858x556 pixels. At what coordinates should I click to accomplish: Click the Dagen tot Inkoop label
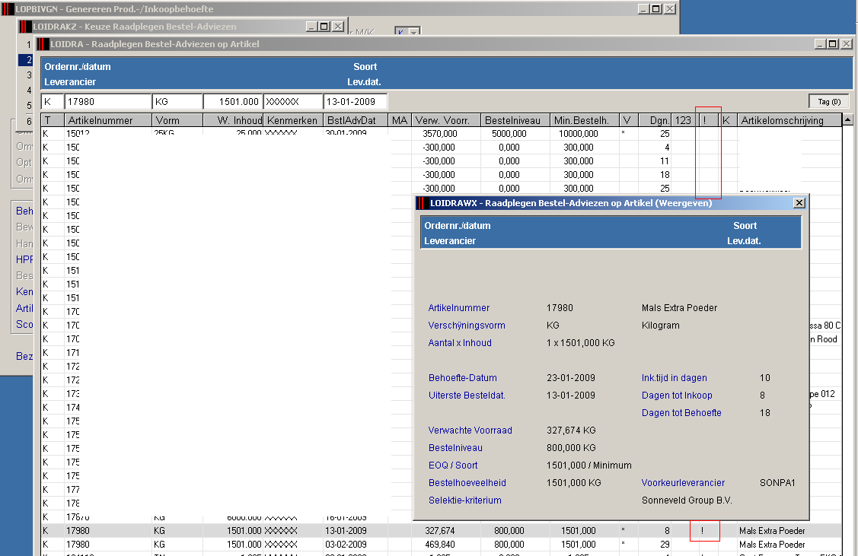(x=677, y=396)
